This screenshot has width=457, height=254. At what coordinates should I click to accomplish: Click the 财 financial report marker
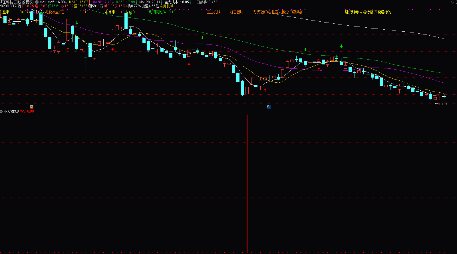point(269,107)
